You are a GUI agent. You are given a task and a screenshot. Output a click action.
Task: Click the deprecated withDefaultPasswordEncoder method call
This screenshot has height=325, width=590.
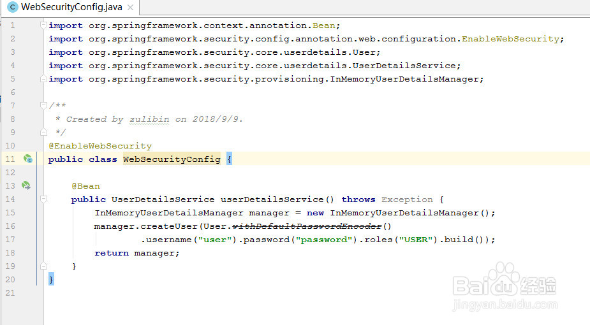(x=307, y=226)
